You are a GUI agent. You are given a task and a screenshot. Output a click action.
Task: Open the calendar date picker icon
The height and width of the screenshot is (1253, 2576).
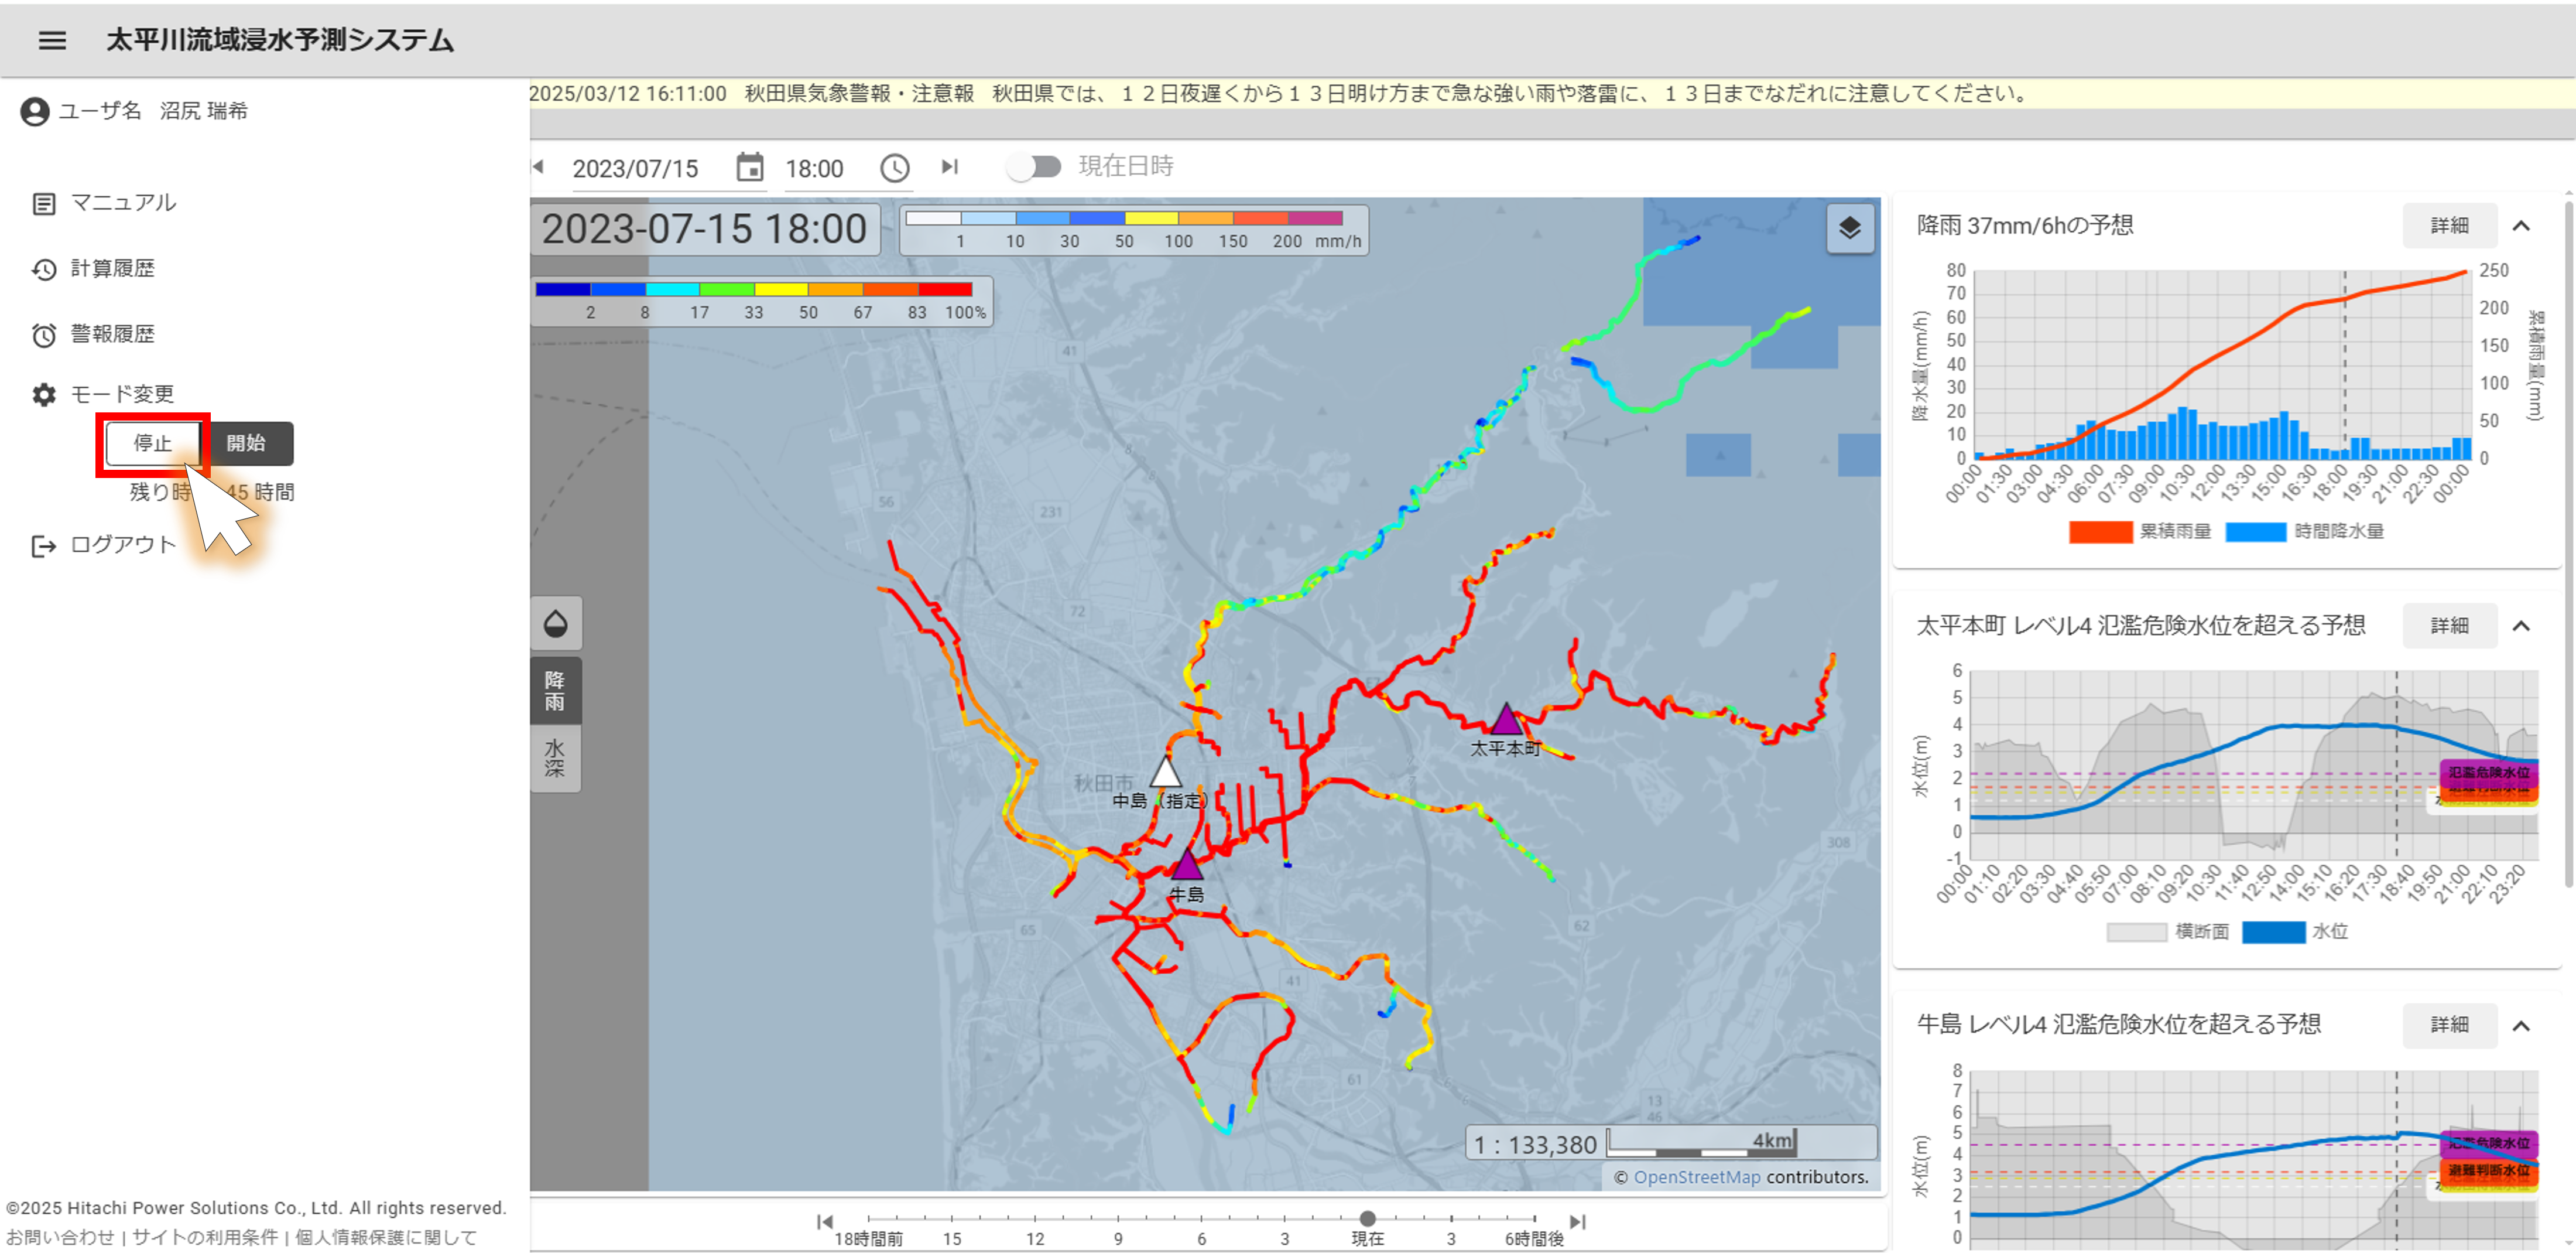coord(749,167)
